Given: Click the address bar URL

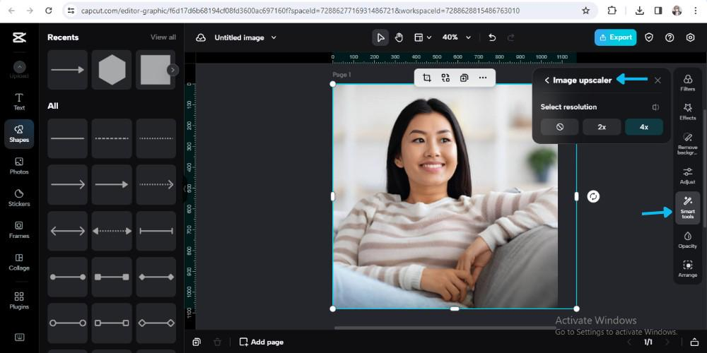Looking at the screenshot, I should (300, 11).
